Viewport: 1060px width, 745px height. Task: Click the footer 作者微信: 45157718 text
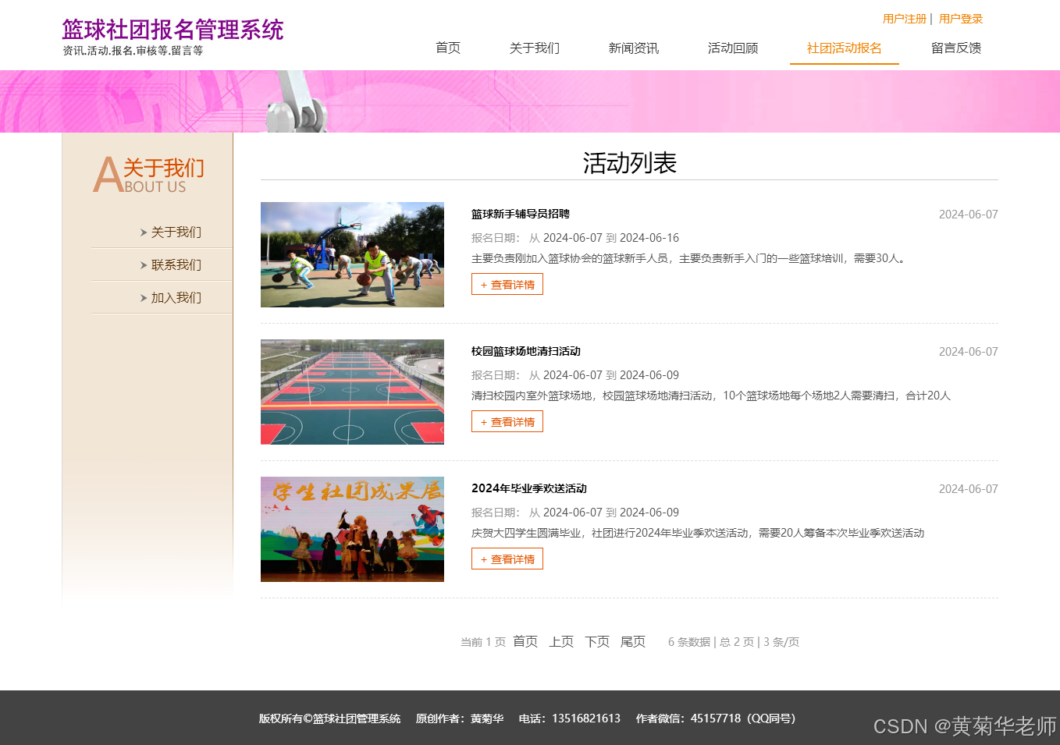(x=716, y=718)
